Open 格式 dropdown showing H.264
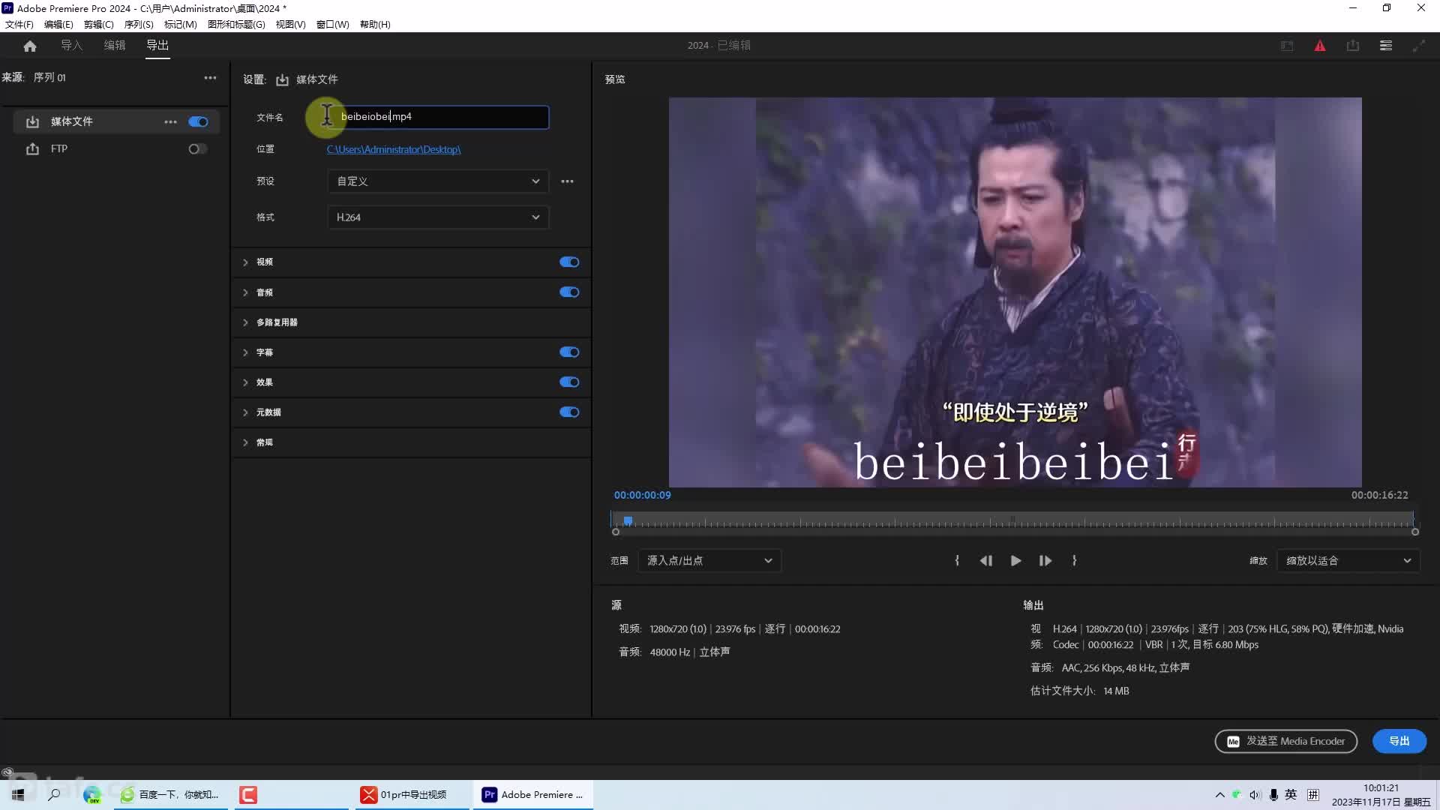1440x810 pixels. pyautogui.click(x=438, y=217)
